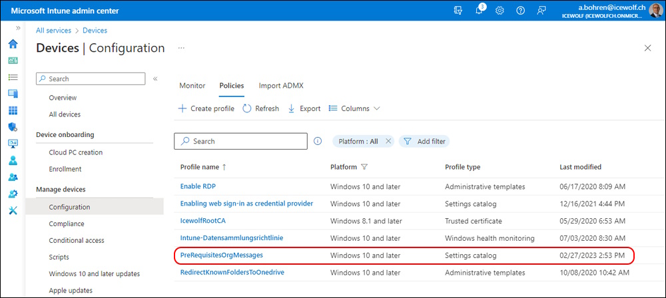Open the Devices icon in left rail

[13, 94]
